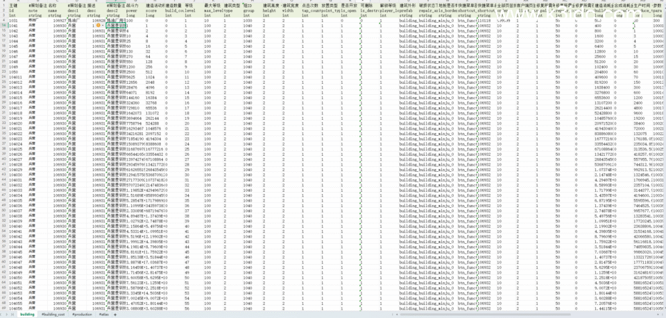Viewport: 666px width, 318px height.
Task: Select the cell with id 104011
Action: [15, 77]
